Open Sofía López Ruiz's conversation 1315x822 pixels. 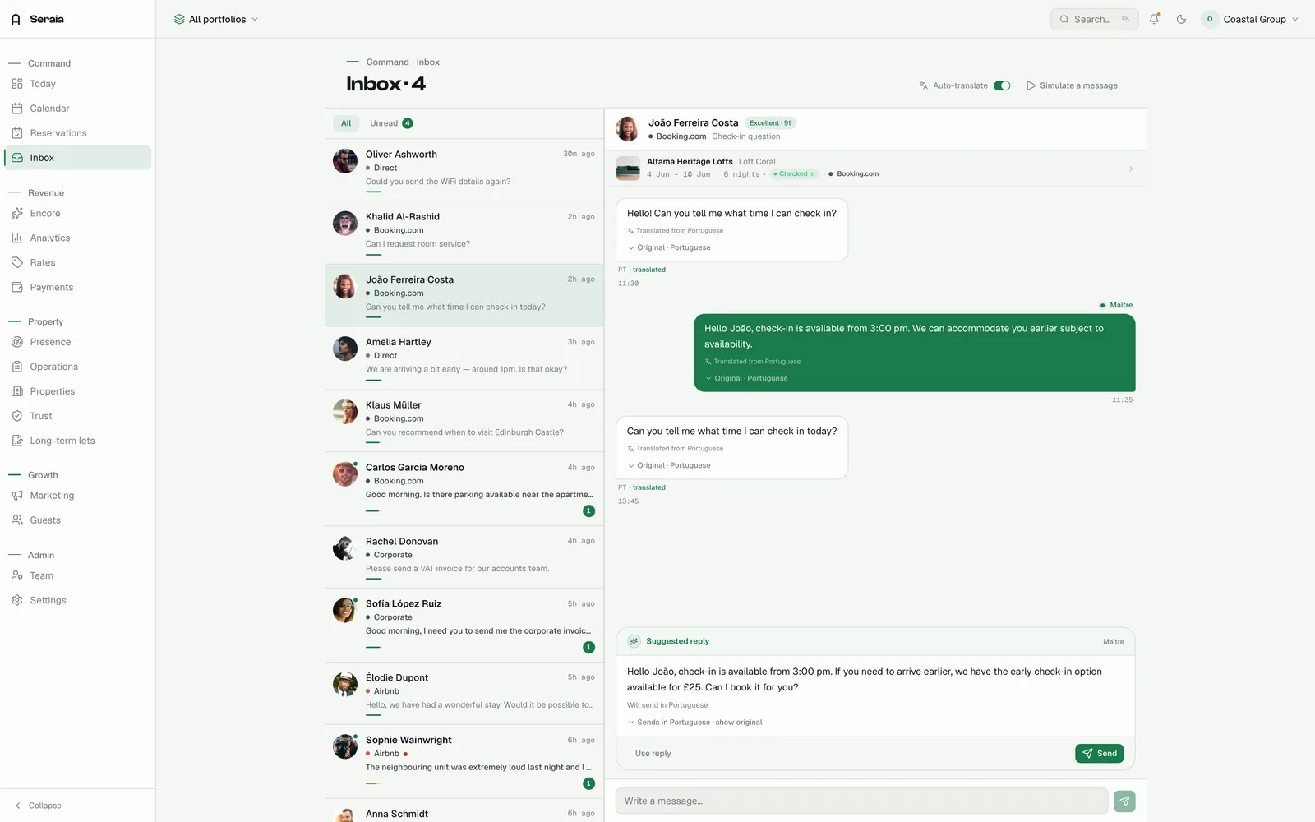coord(464,626)
